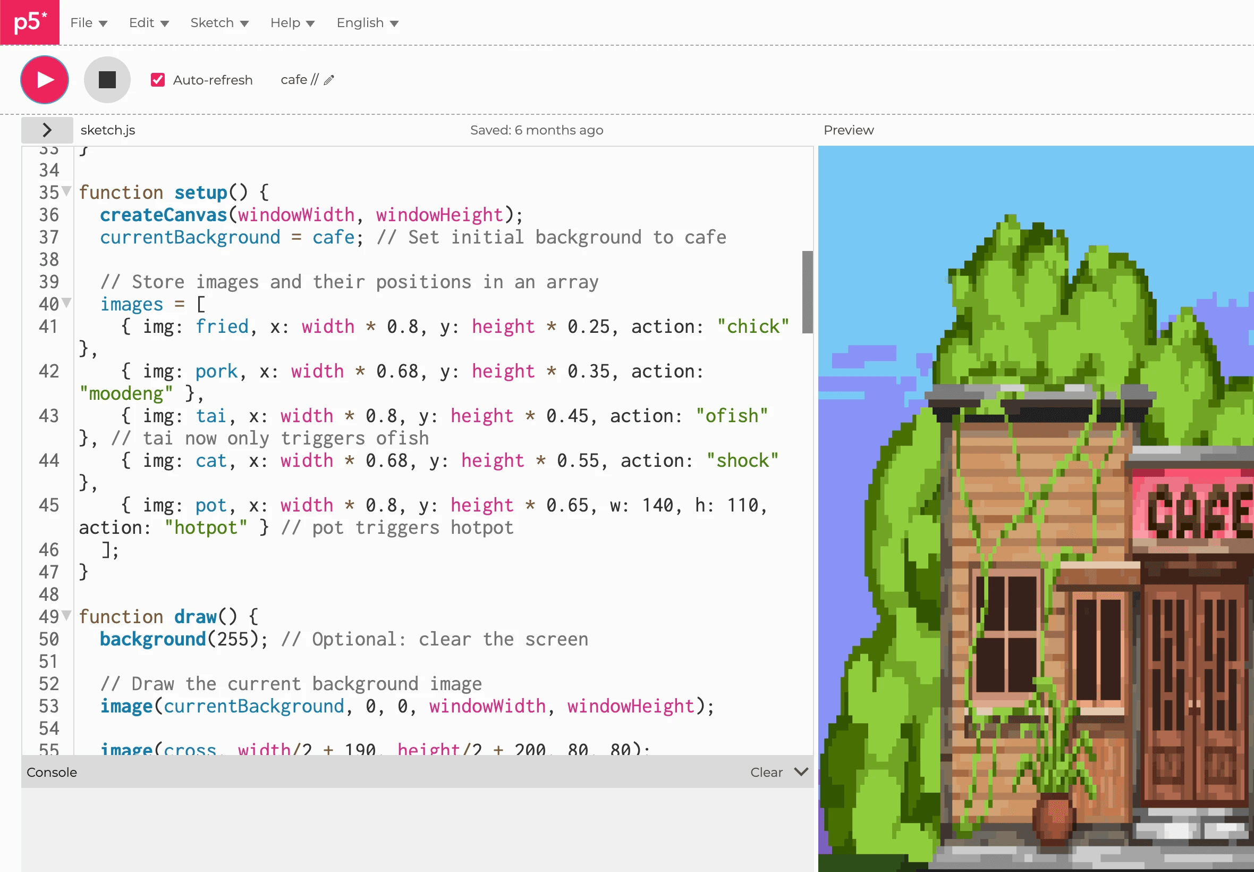Fold the images array at line 40
This screenshot has width=1254, height=872.
pos(66,303)
